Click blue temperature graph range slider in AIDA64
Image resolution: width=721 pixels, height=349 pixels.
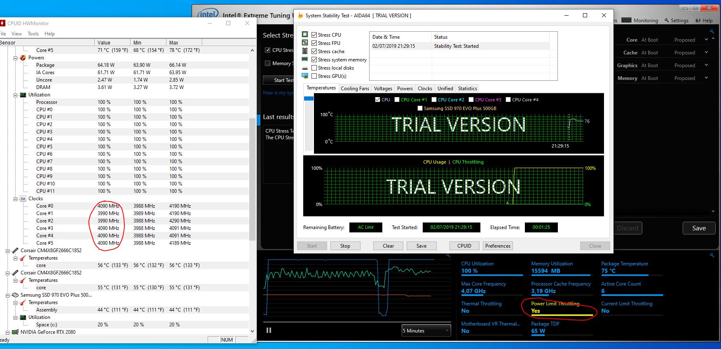point(309,98)
